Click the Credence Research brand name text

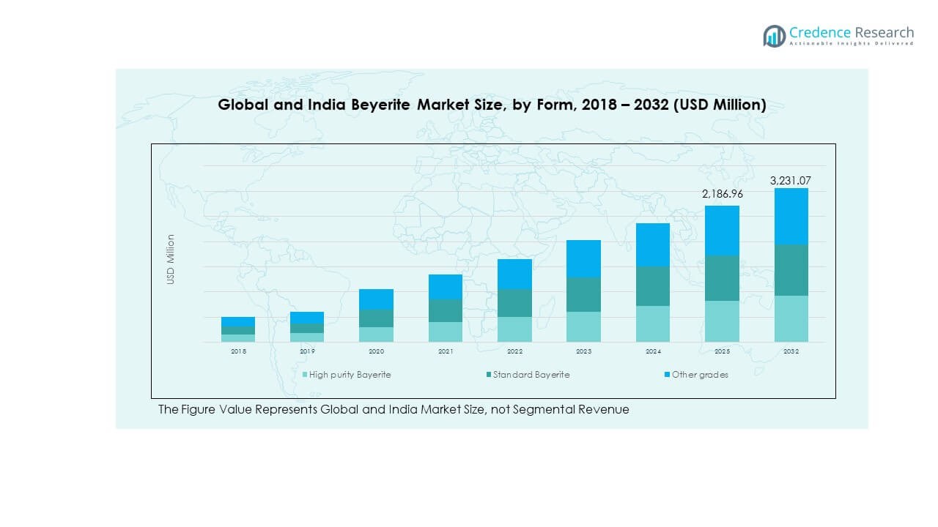click(x=852, y=32)
